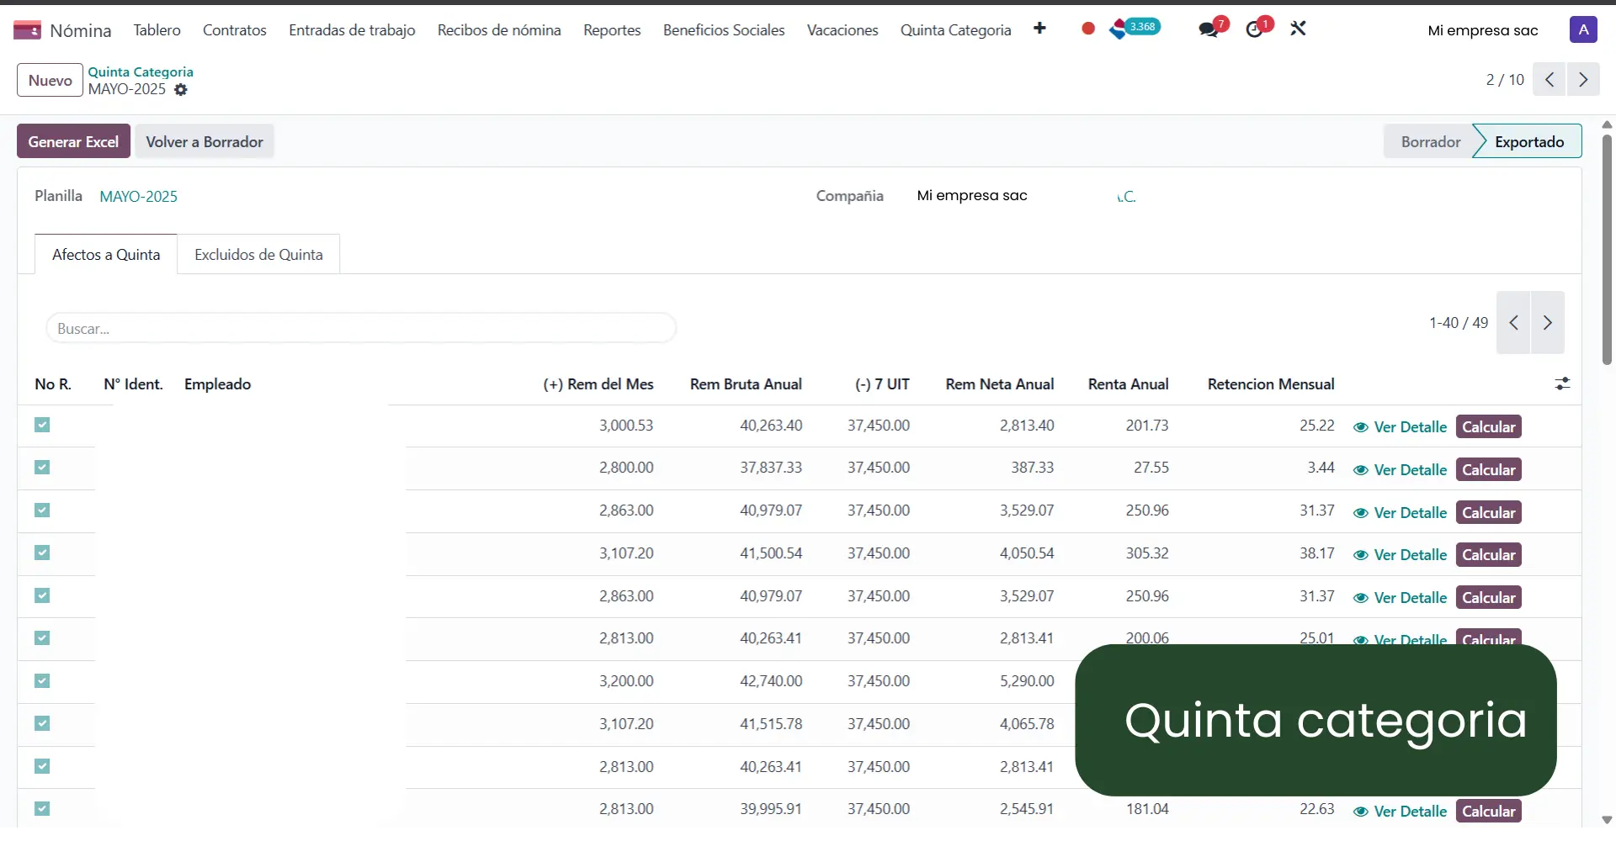Toggle the third employee row checkbox
The image size is (1616, 841).
point(41,510)
